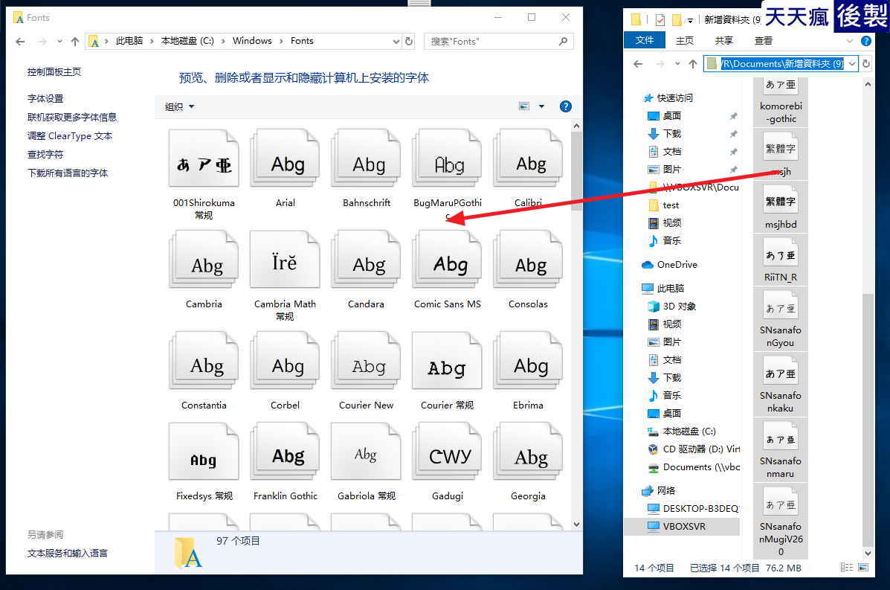Open quick access toolbar dropdown in Explorer title
This screenshot has height=590, width=890.
pos(690,20)
